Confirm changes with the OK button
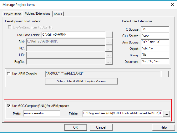The height and width of the screenshot is (133, 177). (76, 127)
